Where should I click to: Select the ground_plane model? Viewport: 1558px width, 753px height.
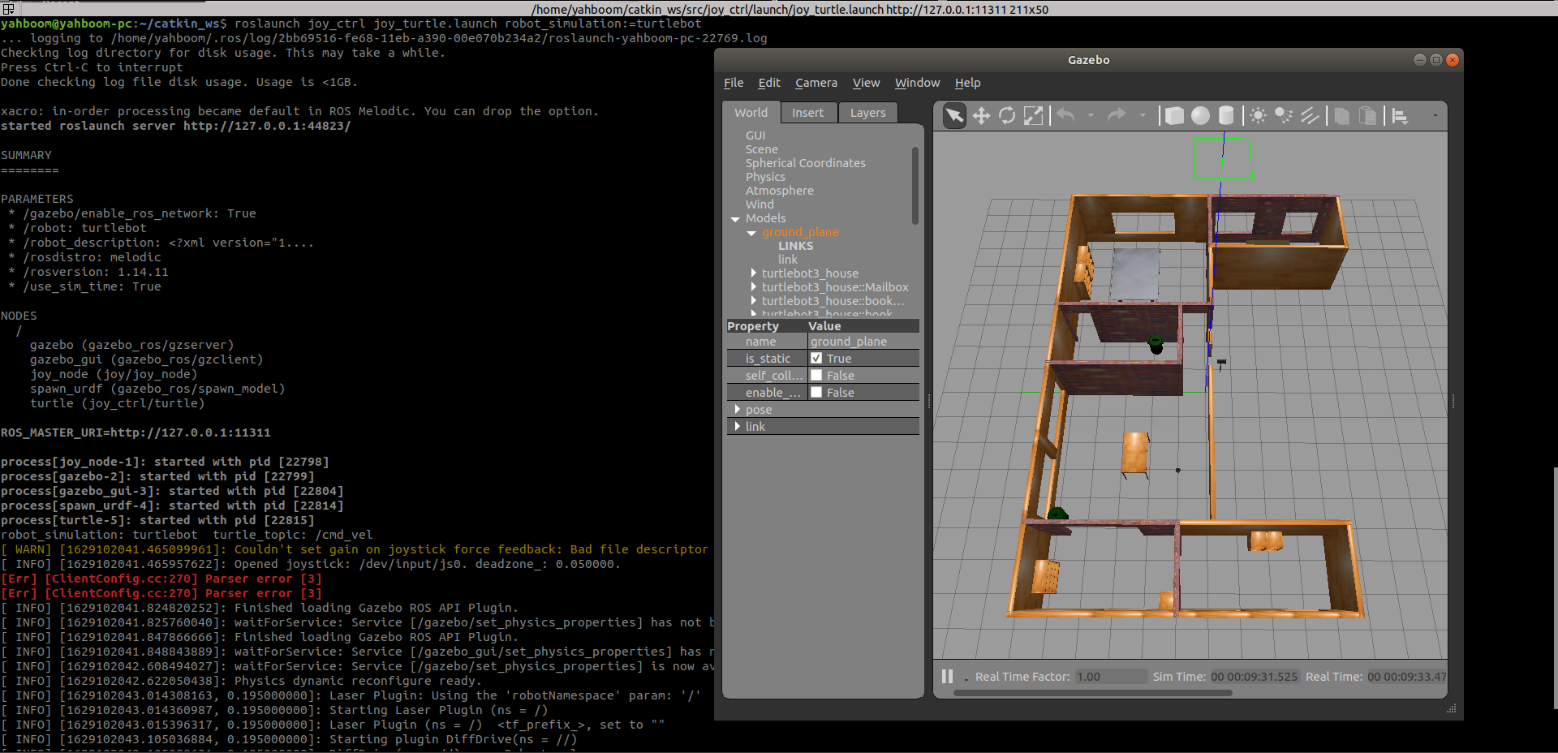(800, 232)
